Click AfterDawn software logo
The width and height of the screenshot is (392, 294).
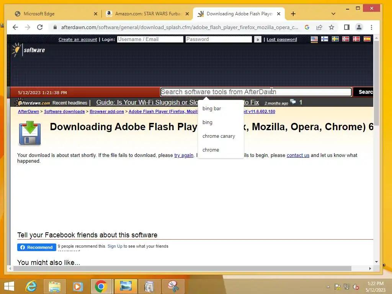28,50
